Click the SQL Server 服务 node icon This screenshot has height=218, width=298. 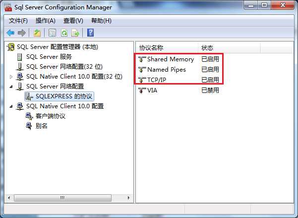[x=19, y=57]
